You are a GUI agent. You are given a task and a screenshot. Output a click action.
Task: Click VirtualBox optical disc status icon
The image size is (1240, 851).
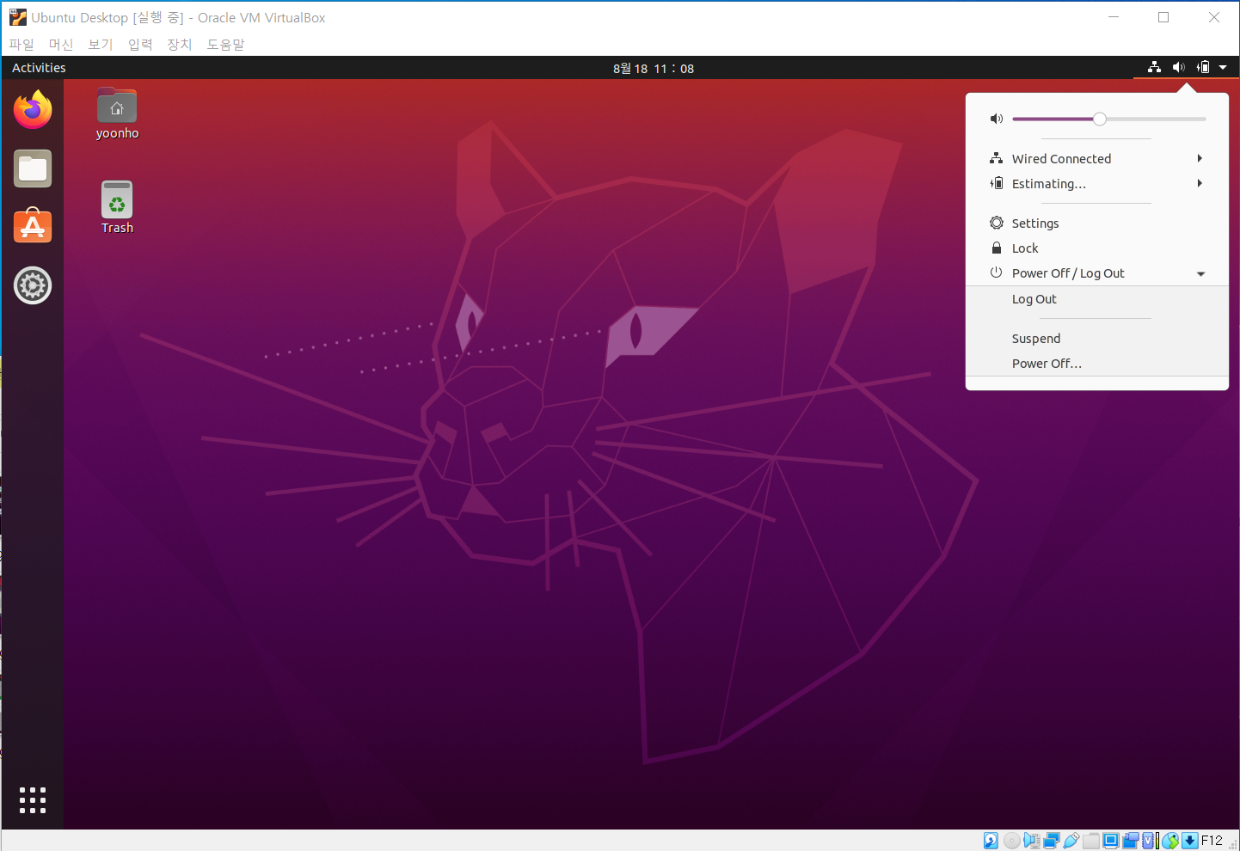(x=1011, y=841)
